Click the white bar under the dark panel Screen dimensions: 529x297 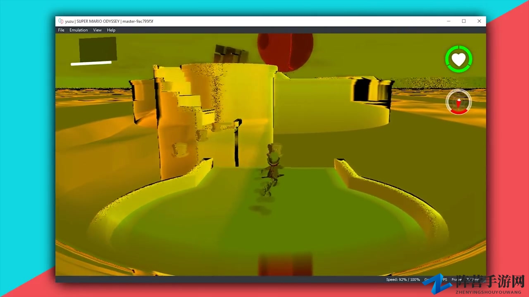(x=91, y=63)
